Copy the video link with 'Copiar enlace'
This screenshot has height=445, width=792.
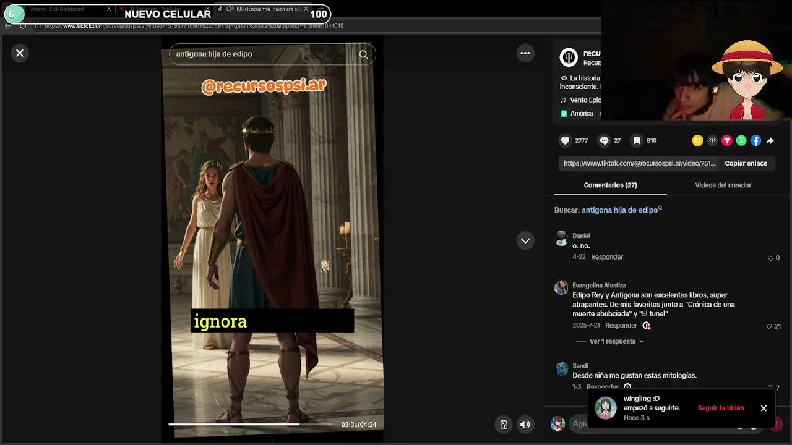click(746, 163)
